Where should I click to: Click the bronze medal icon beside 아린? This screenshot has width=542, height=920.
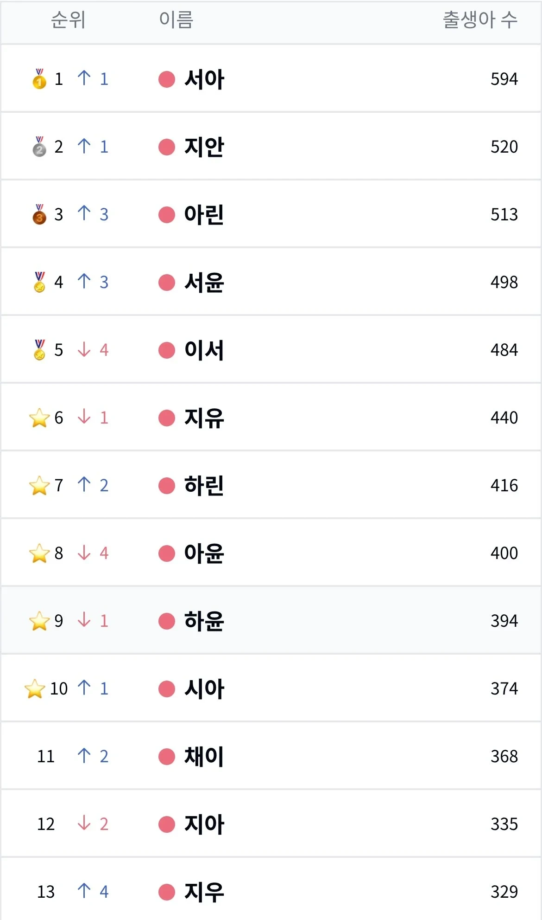pyautogui.click(x=39, y=214)
